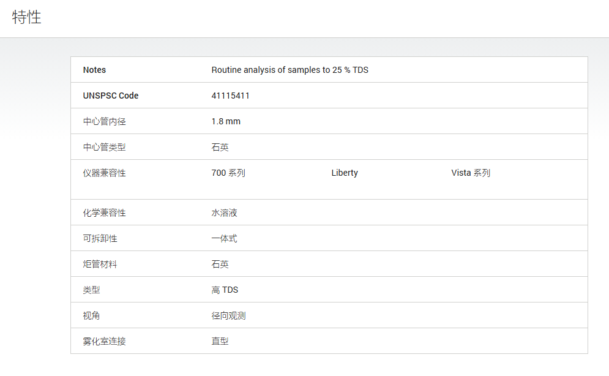This screenshot has height=376, width=609.
Task: Click the 一体式 value
Action: click(224, 238)
